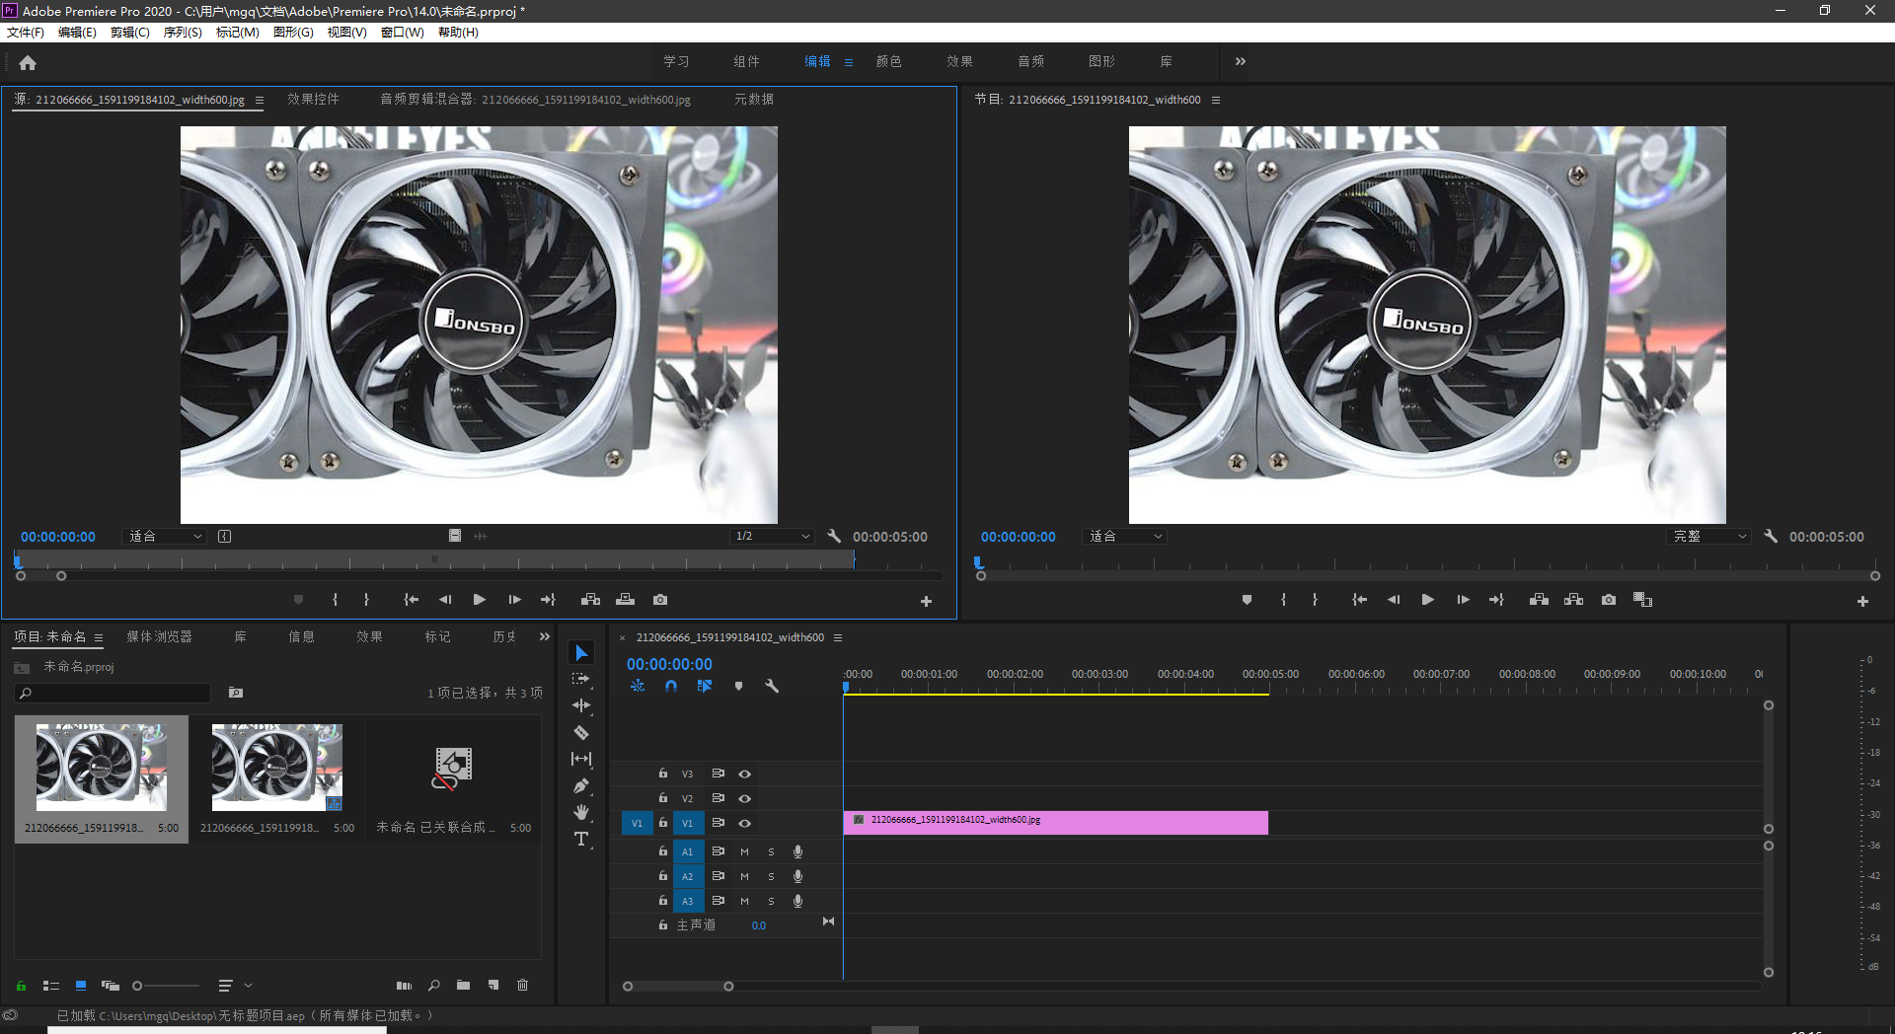Export frame from source monitor camera icon
The width and height of the screenshot is (1895, 1034).
[x=660, y=600]
